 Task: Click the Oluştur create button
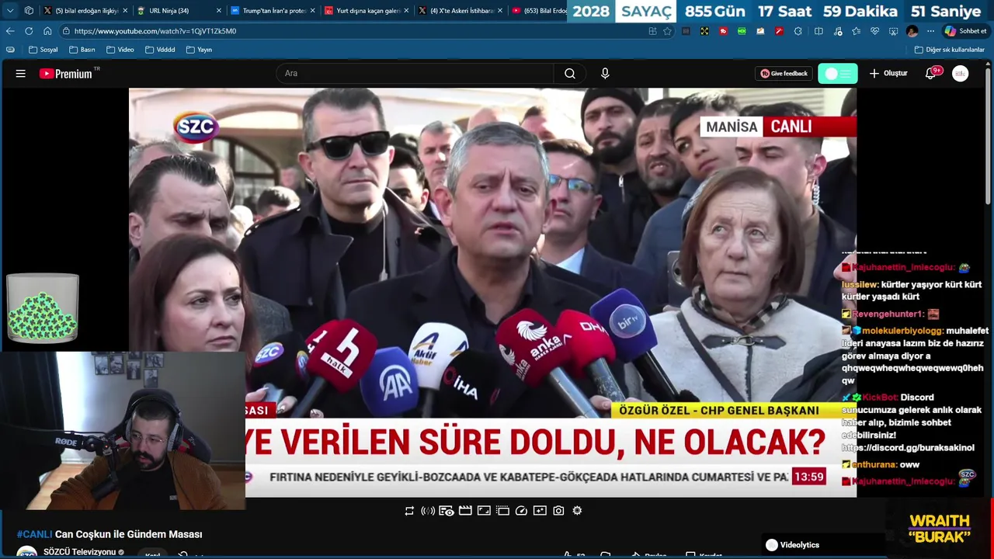coord(888,74)
